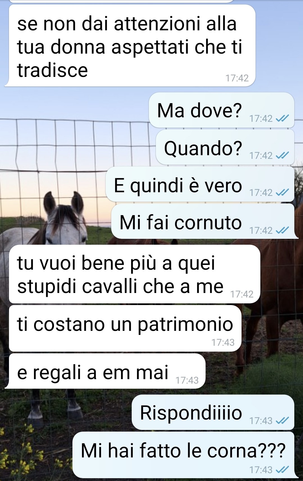Image resolution: width=303 pixels, height=481 pixels.
Task: Select the 'Quando?' message bubble
Action: point(225,147)
